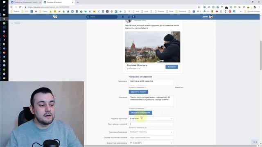Expand the Денис profile menu

(x=208, y=17)
